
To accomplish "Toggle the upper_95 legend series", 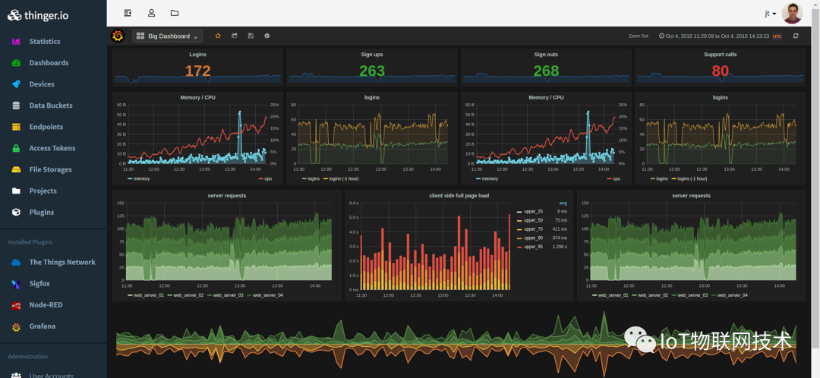I will (534, 247).
